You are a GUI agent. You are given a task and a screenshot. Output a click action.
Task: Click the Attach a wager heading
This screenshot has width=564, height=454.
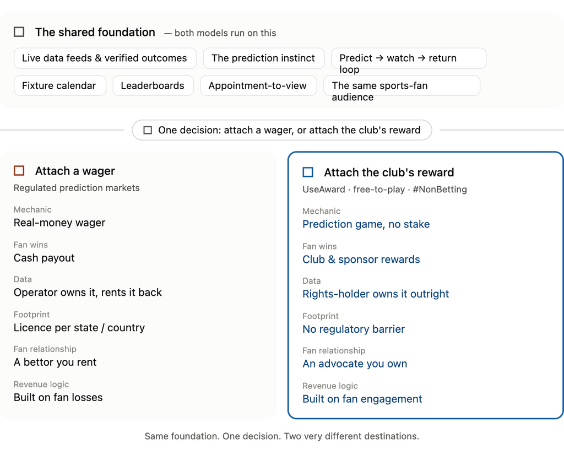click(x=75, y=171)
